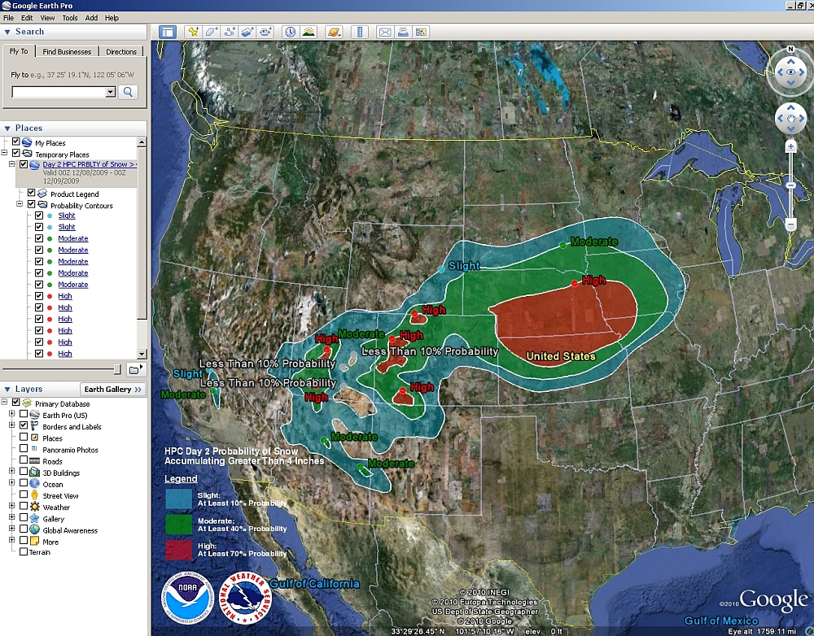
Task: Enable the Terrain layer checkbox
Action: [24, 551]
